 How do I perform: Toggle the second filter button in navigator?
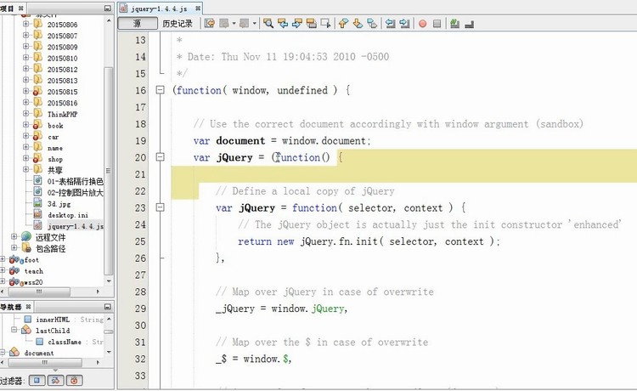tap(56, 380)
